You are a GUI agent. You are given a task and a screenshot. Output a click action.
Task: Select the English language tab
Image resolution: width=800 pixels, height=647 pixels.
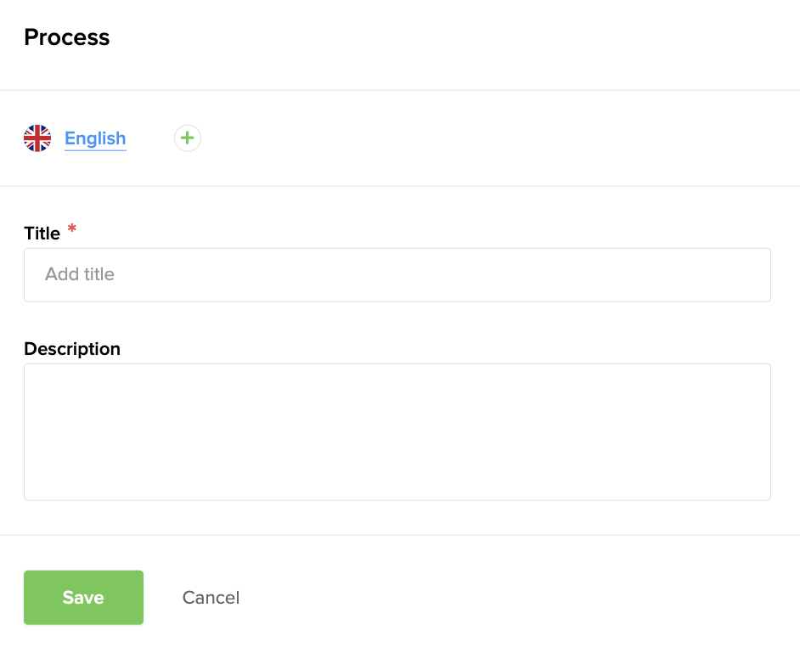(x=95, y=138)
